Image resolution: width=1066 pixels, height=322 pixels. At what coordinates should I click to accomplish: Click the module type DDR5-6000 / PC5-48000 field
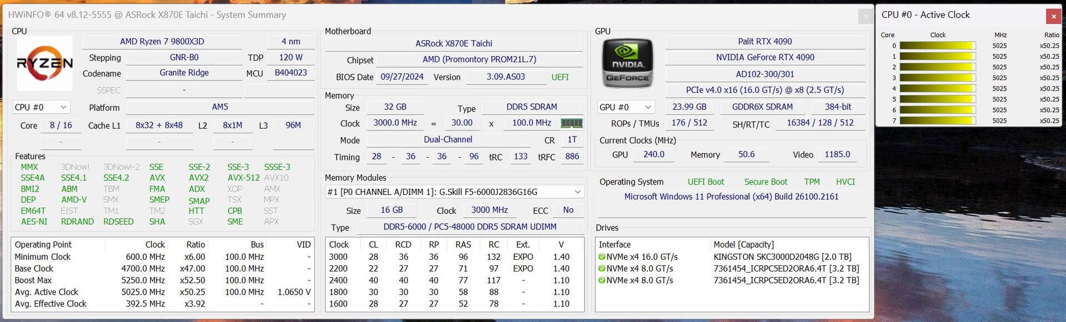tap(470, 227)
